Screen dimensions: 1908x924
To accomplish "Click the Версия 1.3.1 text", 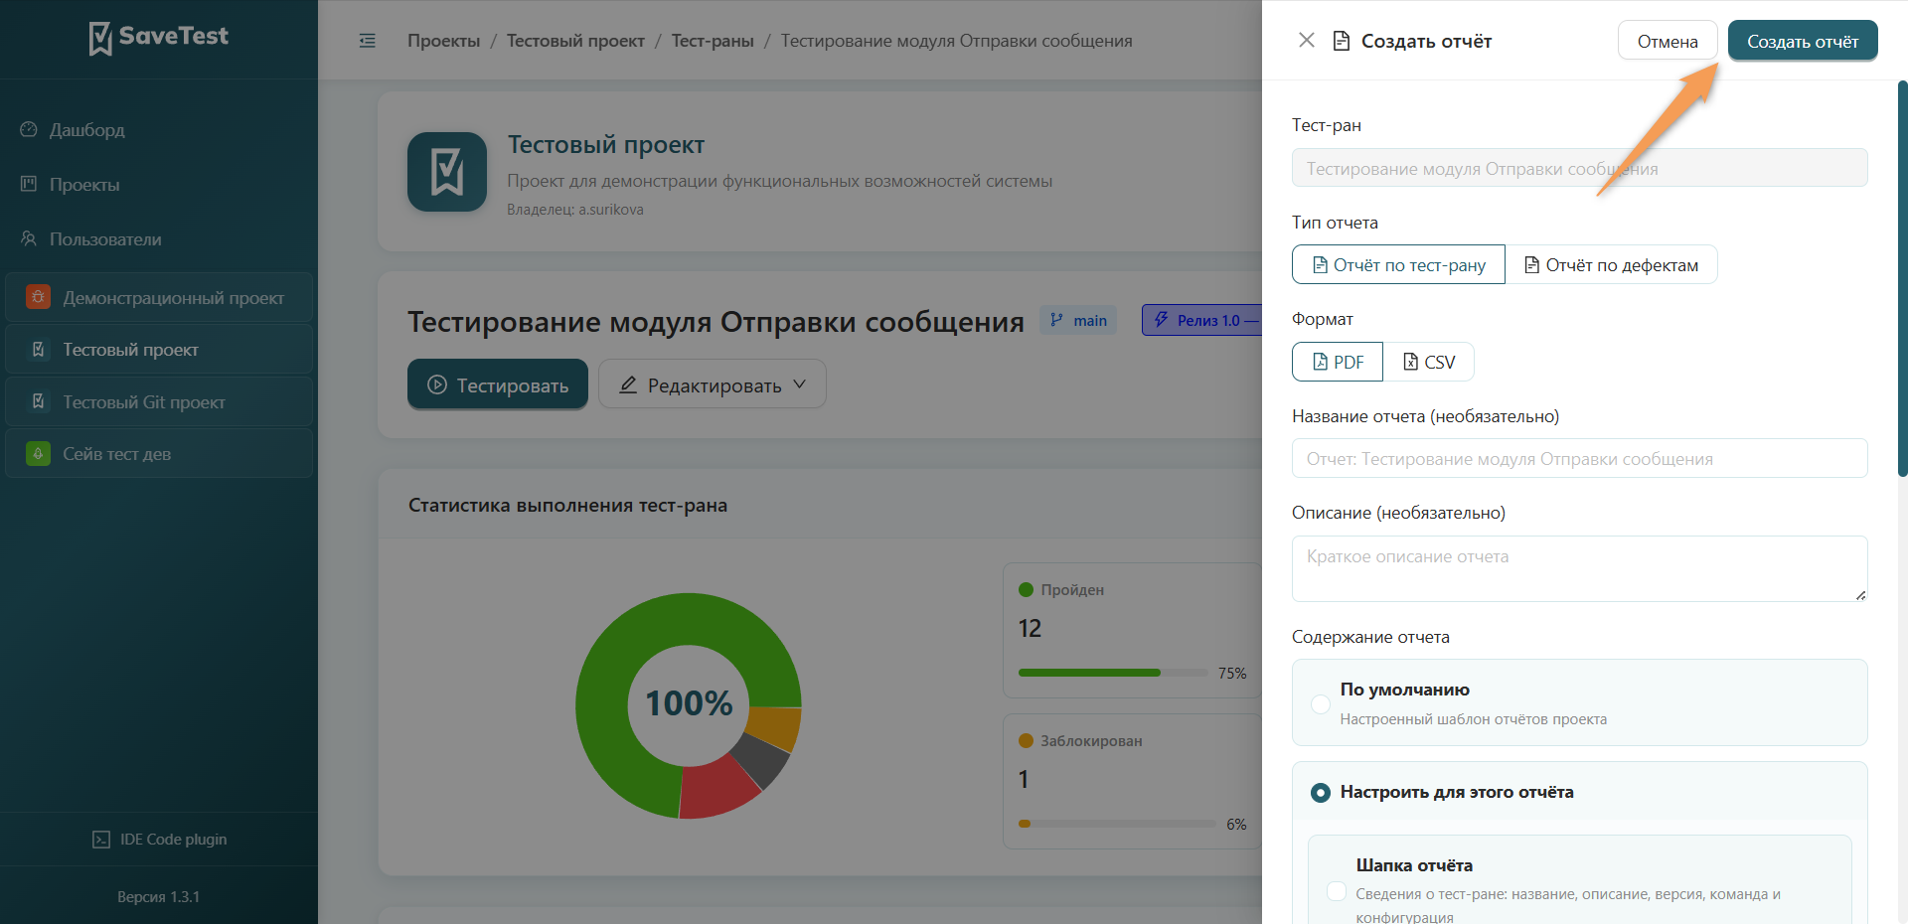I will coord(159,896).
